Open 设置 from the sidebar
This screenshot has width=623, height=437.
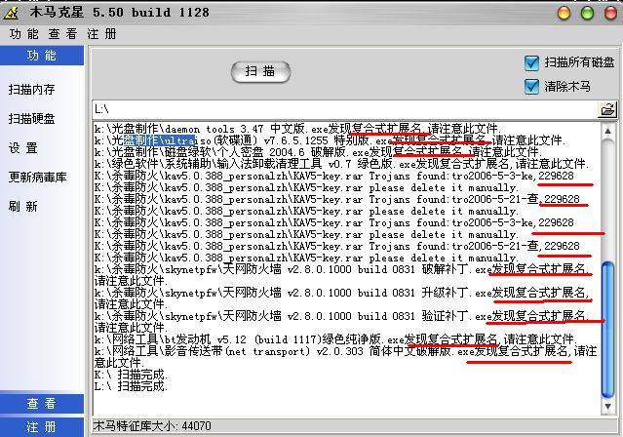pyautogui.click(x=23, y=148)
